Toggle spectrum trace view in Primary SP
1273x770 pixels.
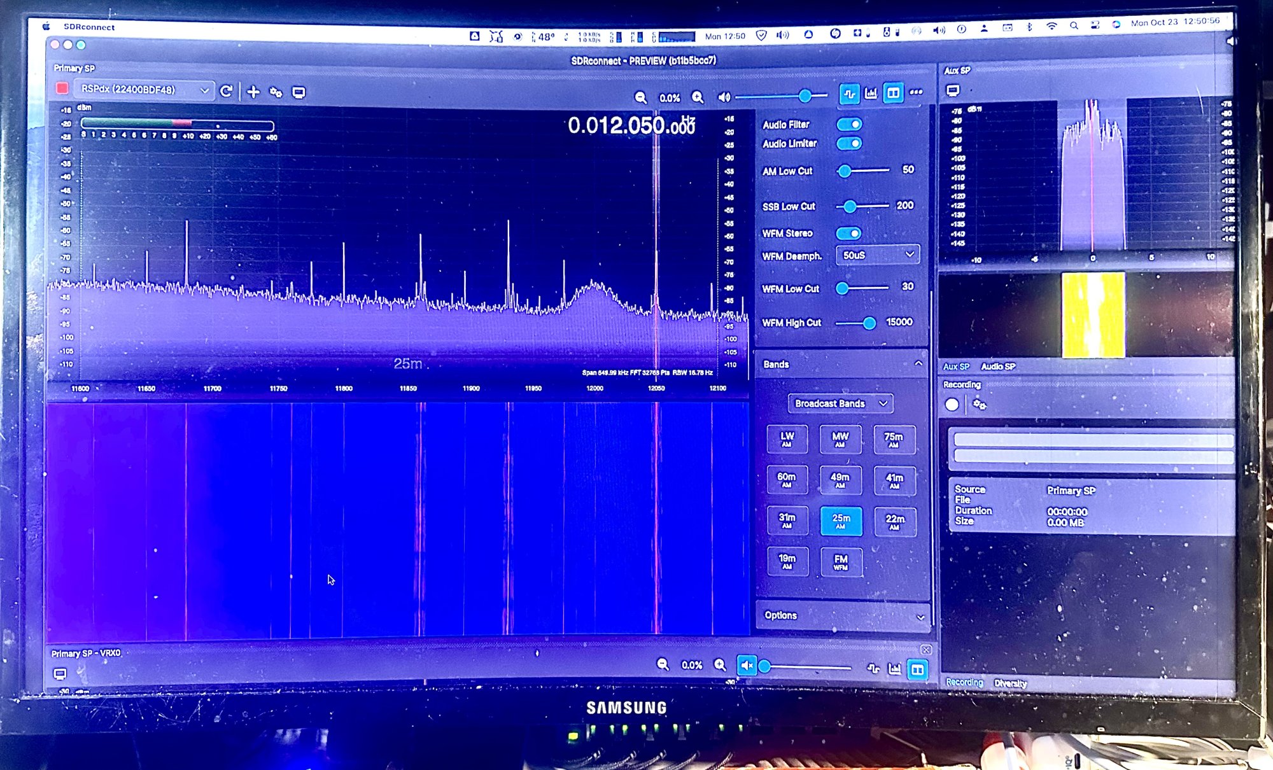pos(849,94)
